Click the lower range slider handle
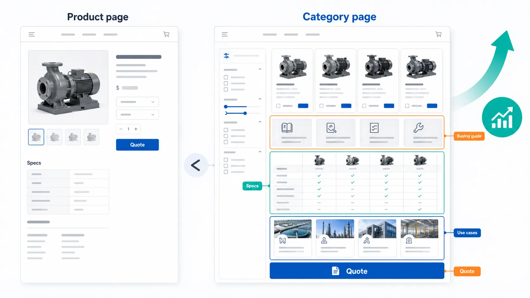Image resolution: width=530 pixels, height=298 pixels. point(245,113)
